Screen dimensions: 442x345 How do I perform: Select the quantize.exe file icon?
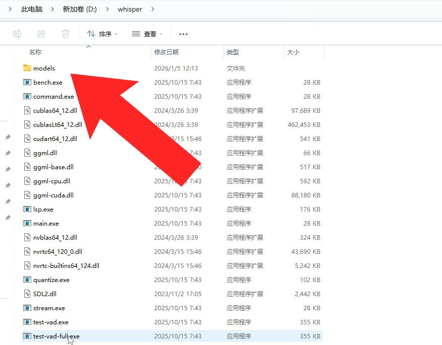pos(27,280)
